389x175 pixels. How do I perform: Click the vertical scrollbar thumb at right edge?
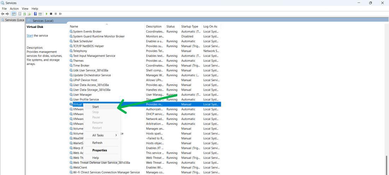pos(387,165)
